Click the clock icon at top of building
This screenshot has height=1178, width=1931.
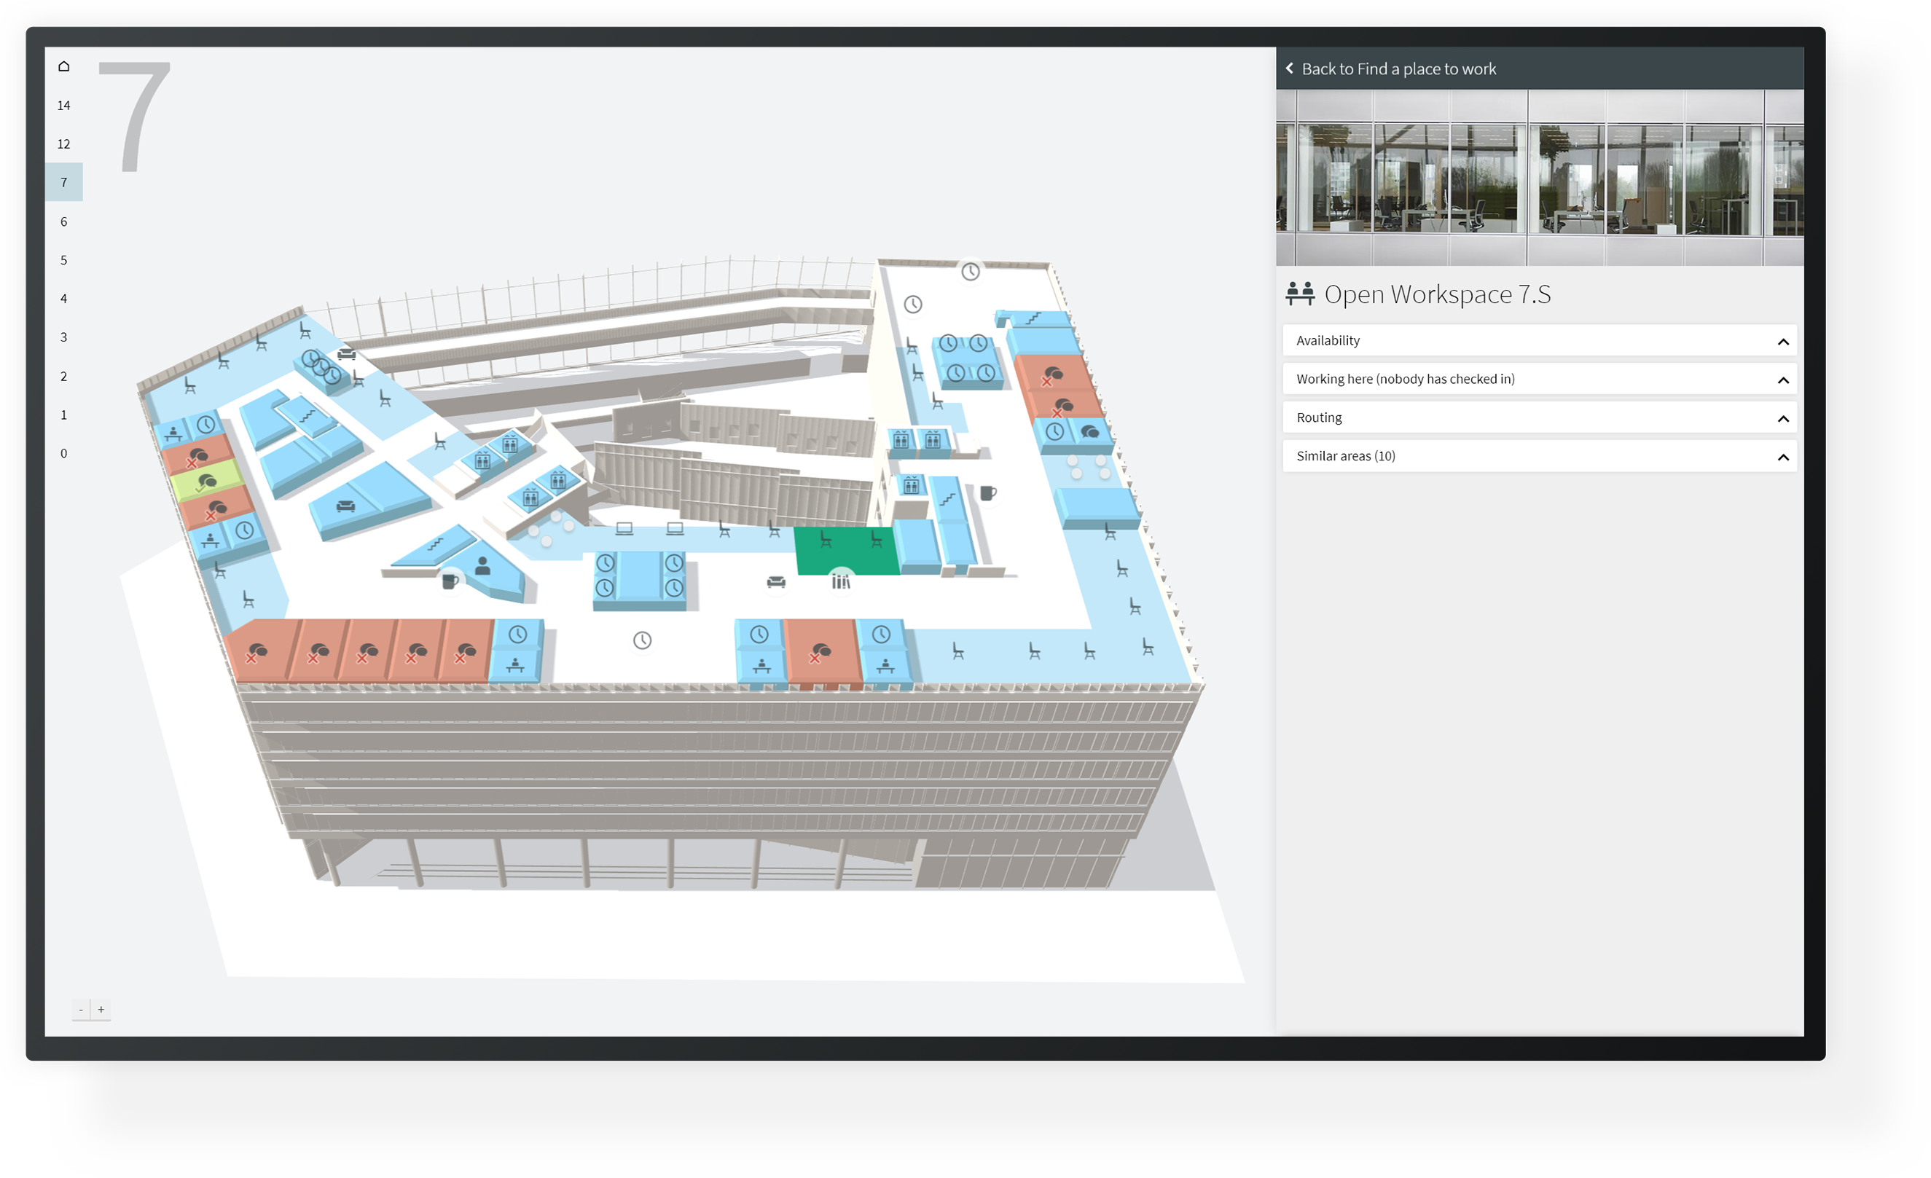(x=970, y=272)
